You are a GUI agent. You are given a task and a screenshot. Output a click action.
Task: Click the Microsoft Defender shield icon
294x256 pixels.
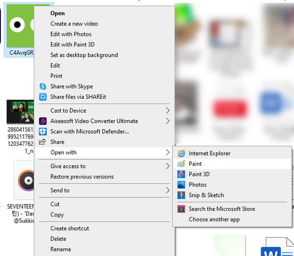coord(43,132)
